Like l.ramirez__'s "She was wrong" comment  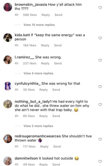click(100, 60)
